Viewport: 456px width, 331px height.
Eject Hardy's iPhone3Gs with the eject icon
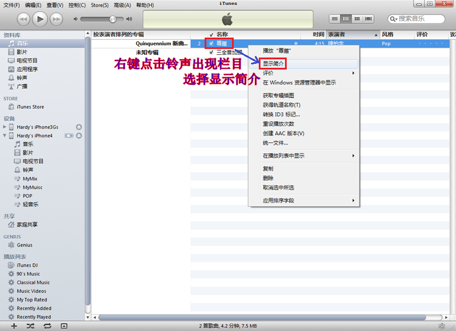(x=79, y=127)
